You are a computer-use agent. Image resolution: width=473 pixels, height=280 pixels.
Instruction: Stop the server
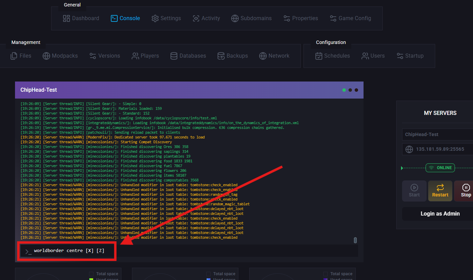[x=464, y=191]
